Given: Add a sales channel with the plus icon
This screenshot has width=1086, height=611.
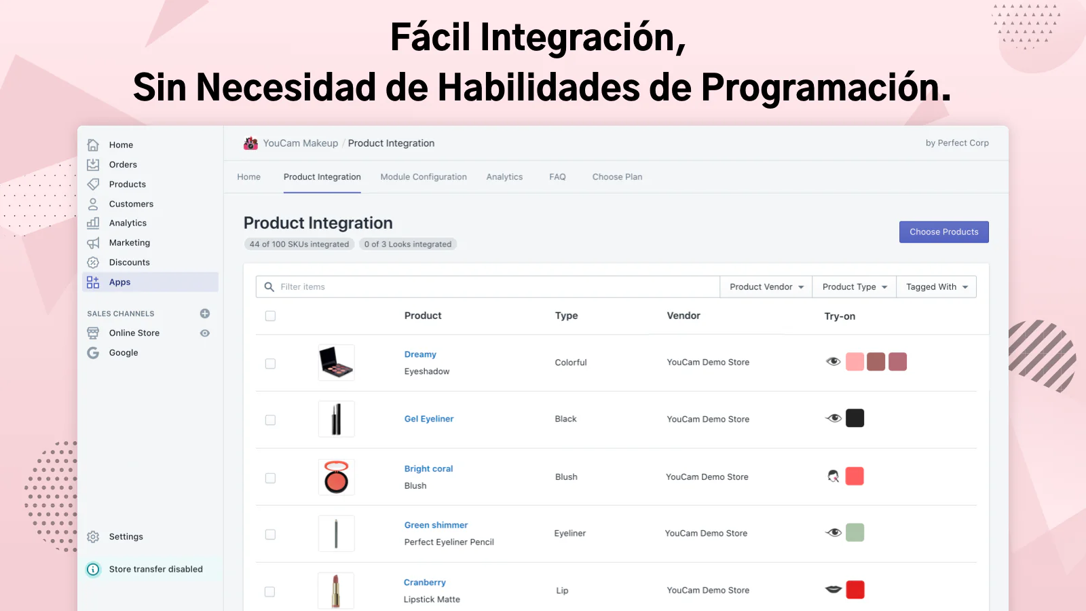Looking at the screenshot, I should pos(205,314).
